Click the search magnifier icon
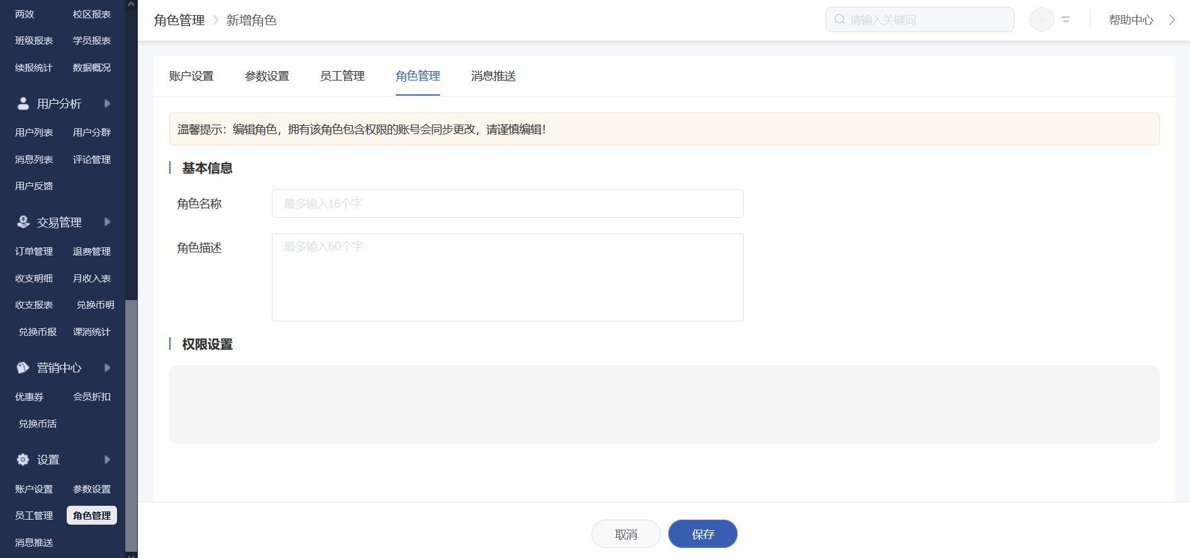This screenshot has height=558, width=1190. pyautogui.click(x=839, y=20)
